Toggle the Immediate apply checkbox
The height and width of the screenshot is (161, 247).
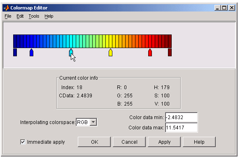[x=23, y=142]
